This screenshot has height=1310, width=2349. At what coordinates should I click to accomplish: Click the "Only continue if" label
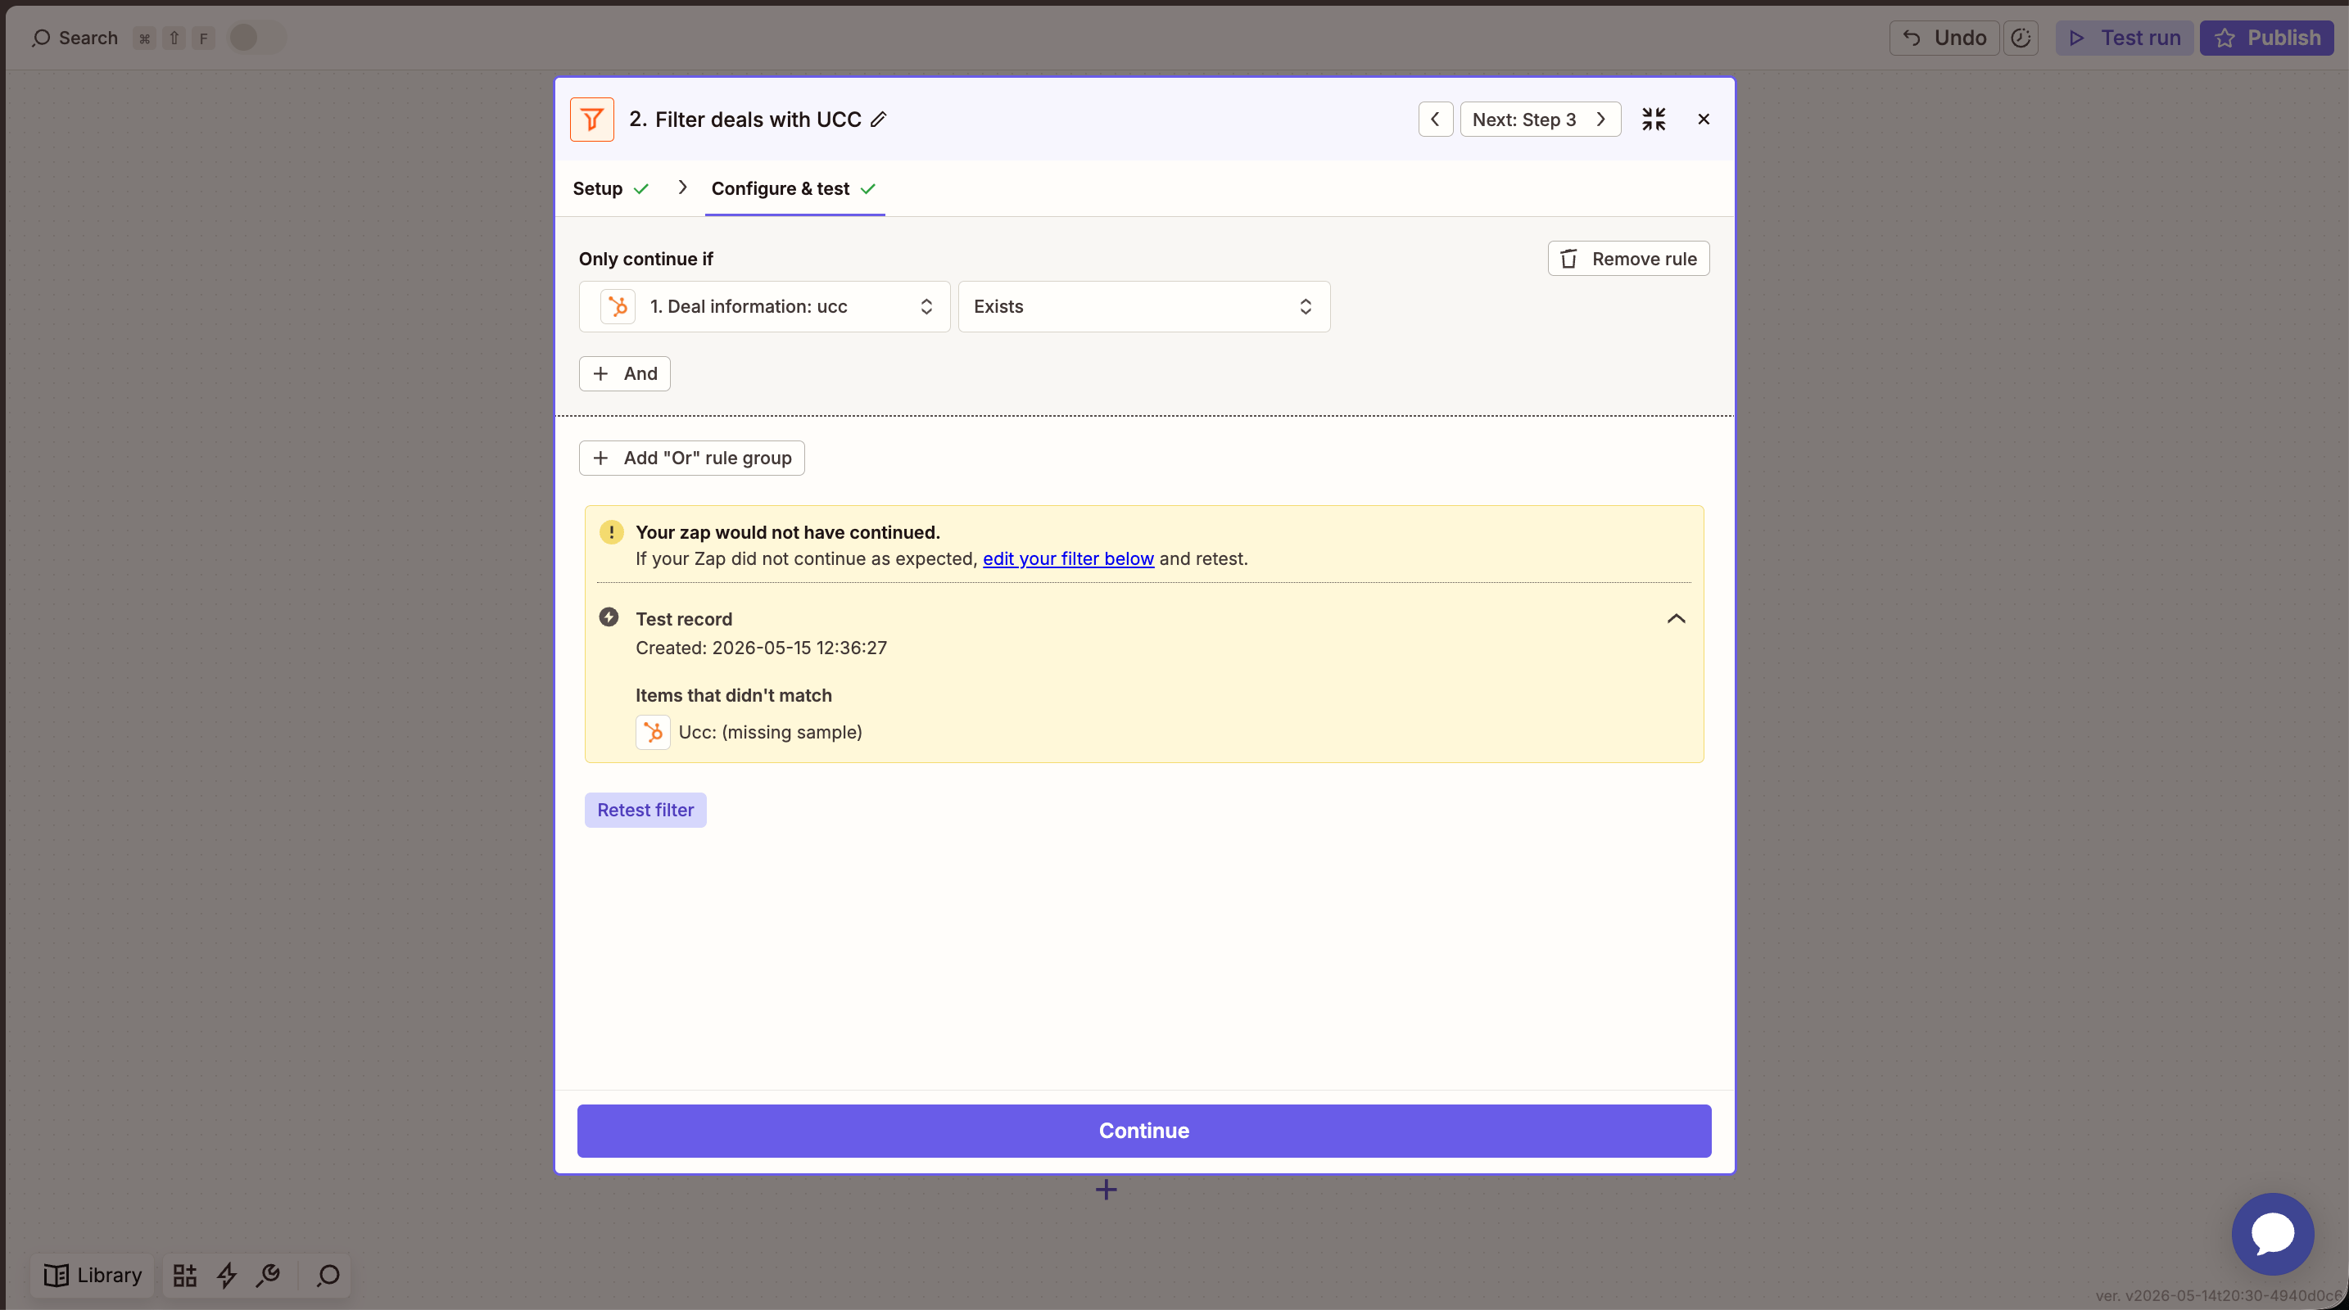click(645, 259)
